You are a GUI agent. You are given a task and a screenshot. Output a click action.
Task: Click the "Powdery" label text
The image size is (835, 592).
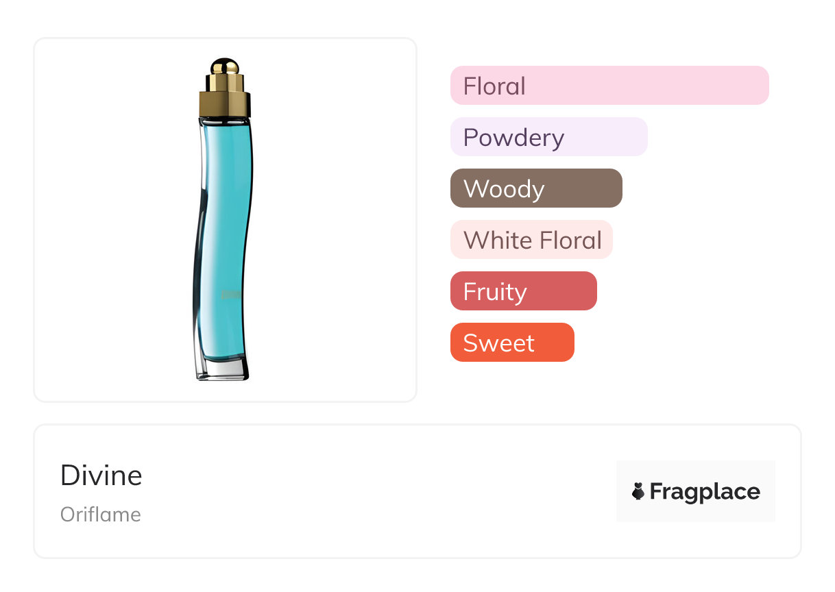[x=513, y=138]
